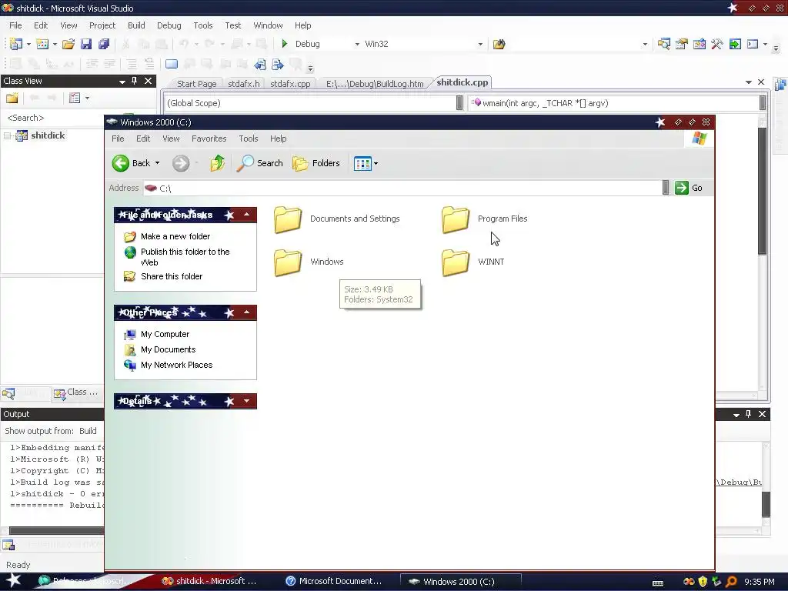Switch to stdafx.h editor tab
Screen dimensions: 788x591
tap(244, 84)
